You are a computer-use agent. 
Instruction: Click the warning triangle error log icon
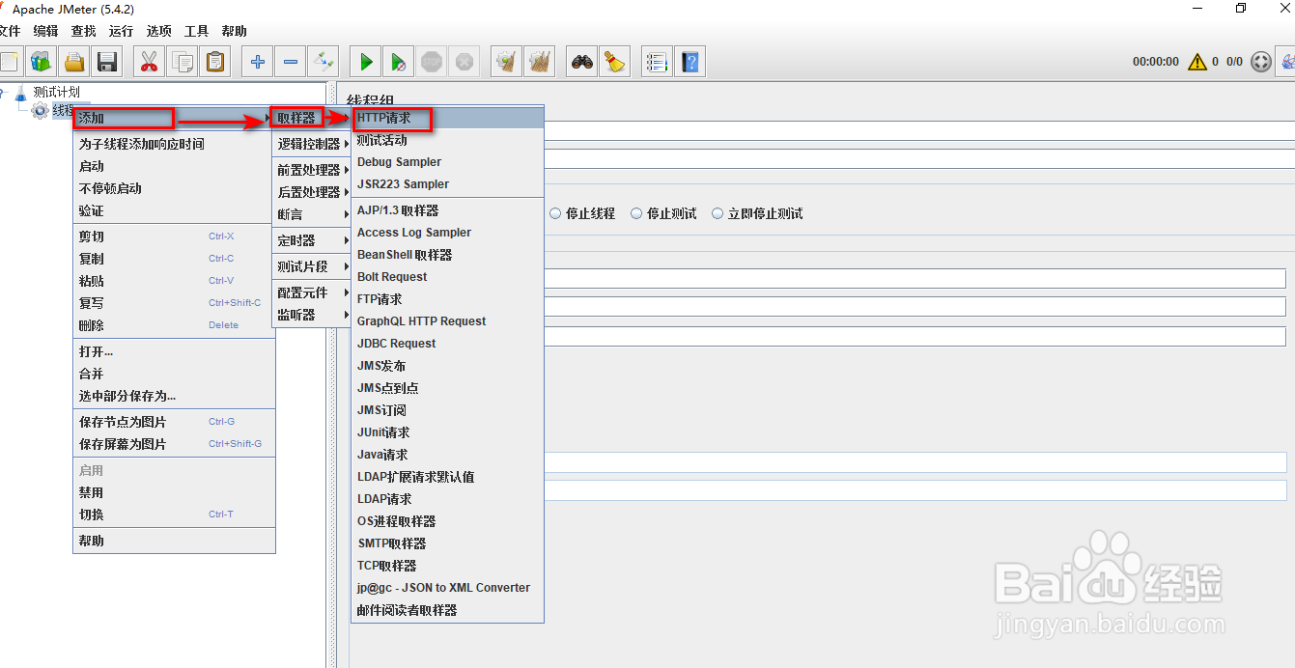(1197, 62)
